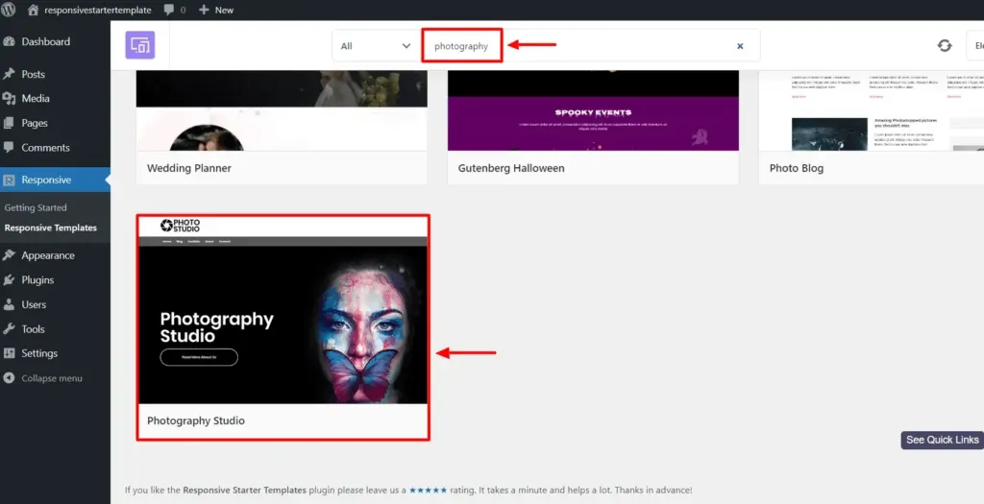Open the comments bubble icon in admin bar

pyautogui.click(x=169, y=10)
